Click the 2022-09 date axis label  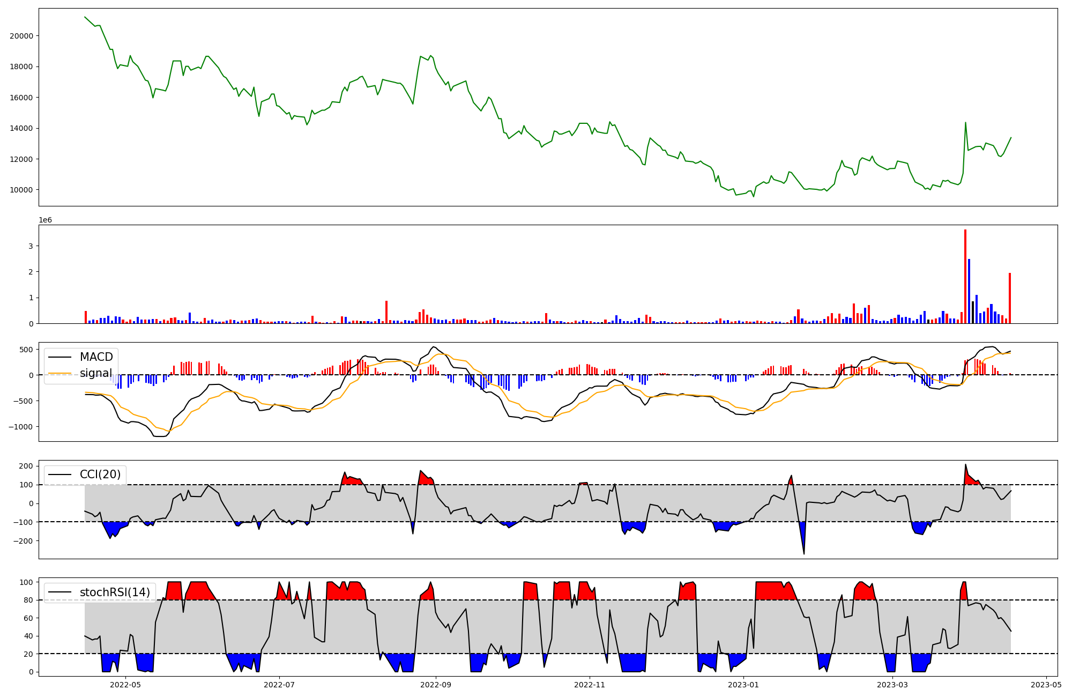(x=436, y=685)
